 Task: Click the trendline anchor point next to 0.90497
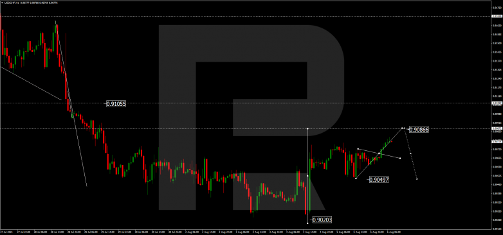(x=356, y=178)
